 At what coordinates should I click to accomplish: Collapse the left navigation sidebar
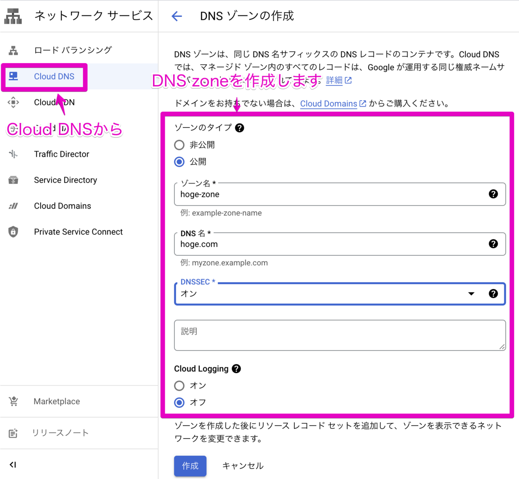[13, 465]
